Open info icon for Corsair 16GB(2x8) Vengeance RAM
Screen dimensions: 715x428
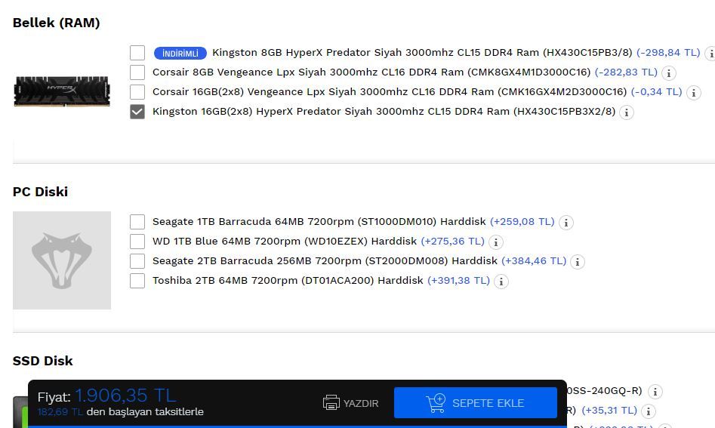point(694,93)
